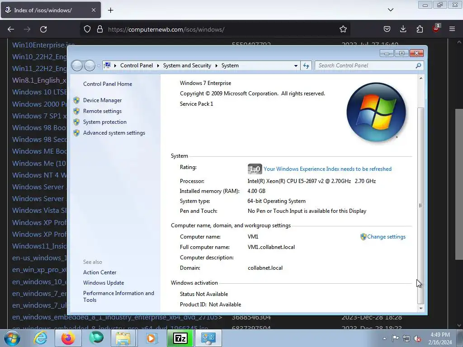463x347 pixels.
Task: Click the 1.0 rating badge
Action: [x=255, y=169]
